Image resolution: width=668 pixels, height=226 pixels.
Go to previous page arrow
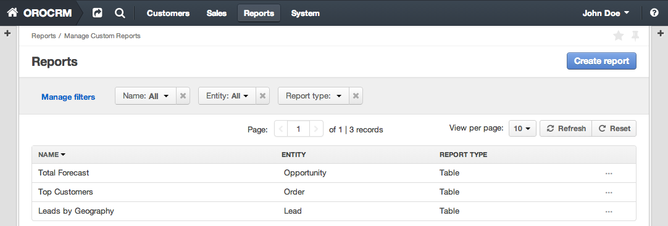[x=281, y=129]
